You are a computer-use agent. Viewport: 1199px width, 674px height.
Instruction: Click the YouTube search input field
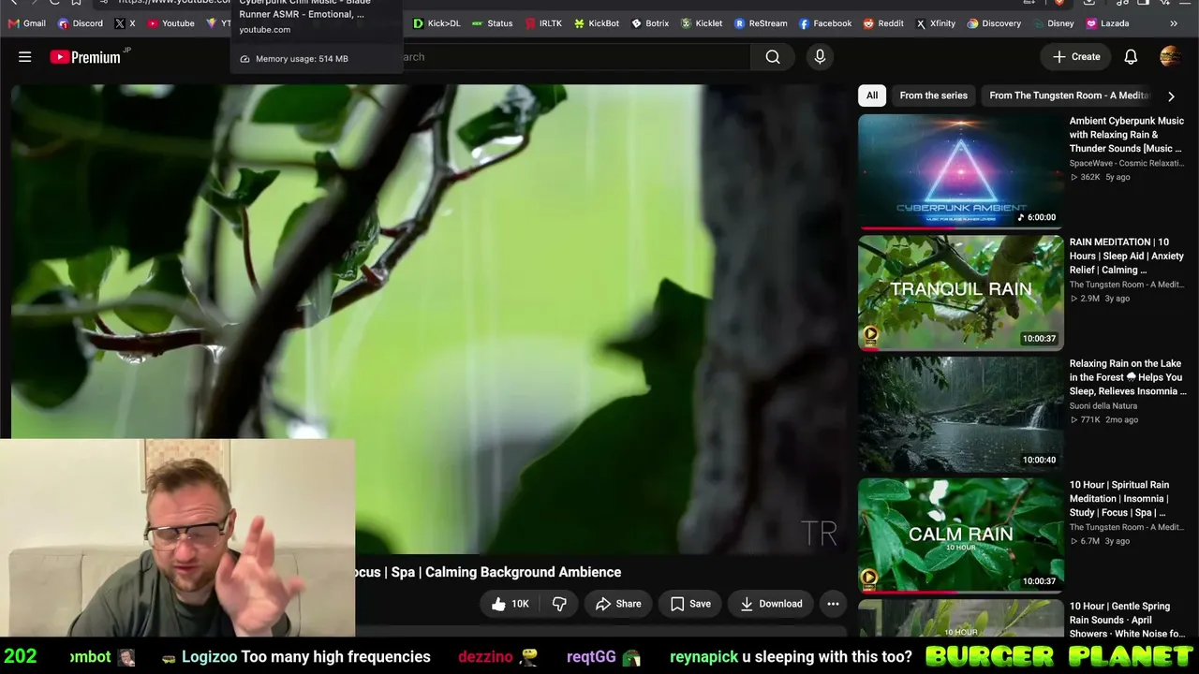[x=576, y=57]
